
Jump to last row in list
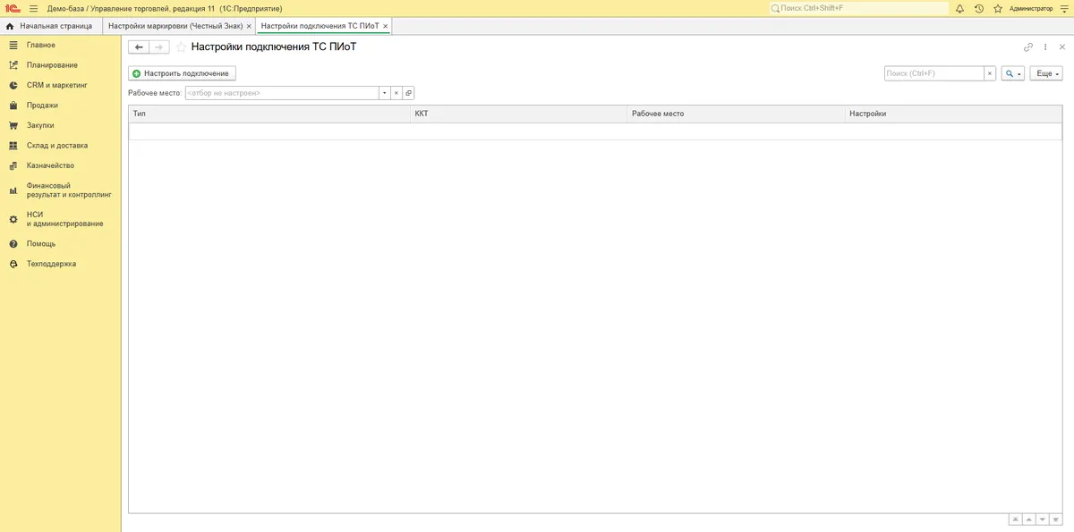[1055, 519]
